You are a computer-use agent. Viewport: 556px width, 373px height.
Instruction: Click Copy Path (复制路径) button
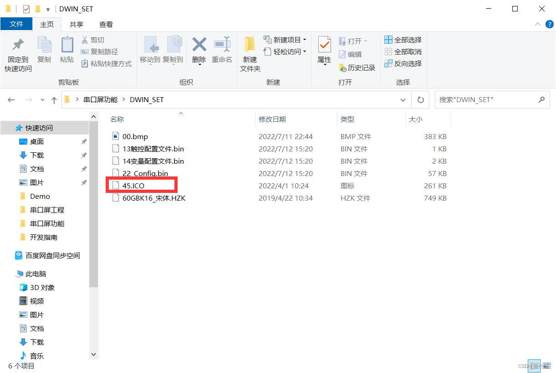[x=100, y=52]
